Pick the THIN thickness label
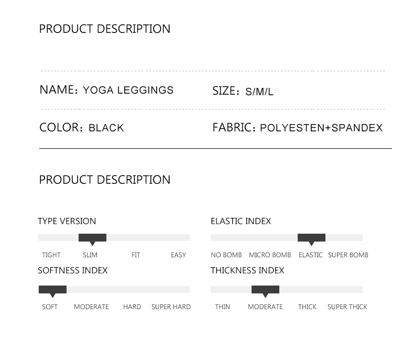 tap(222, 307)
